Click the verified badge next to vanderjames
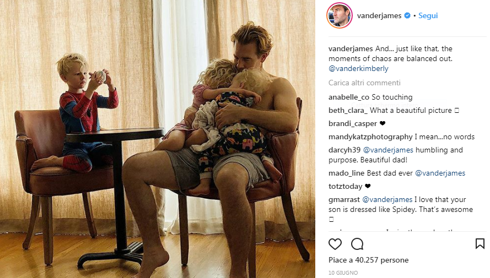 407,15
